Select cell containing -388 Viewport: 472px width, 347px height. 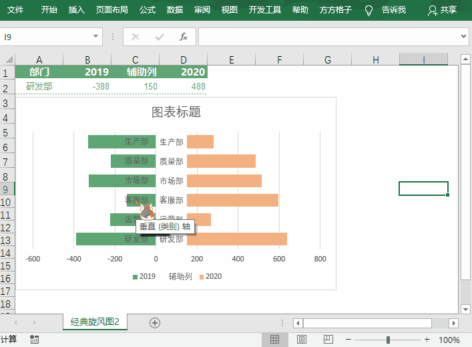click(87, 86)
